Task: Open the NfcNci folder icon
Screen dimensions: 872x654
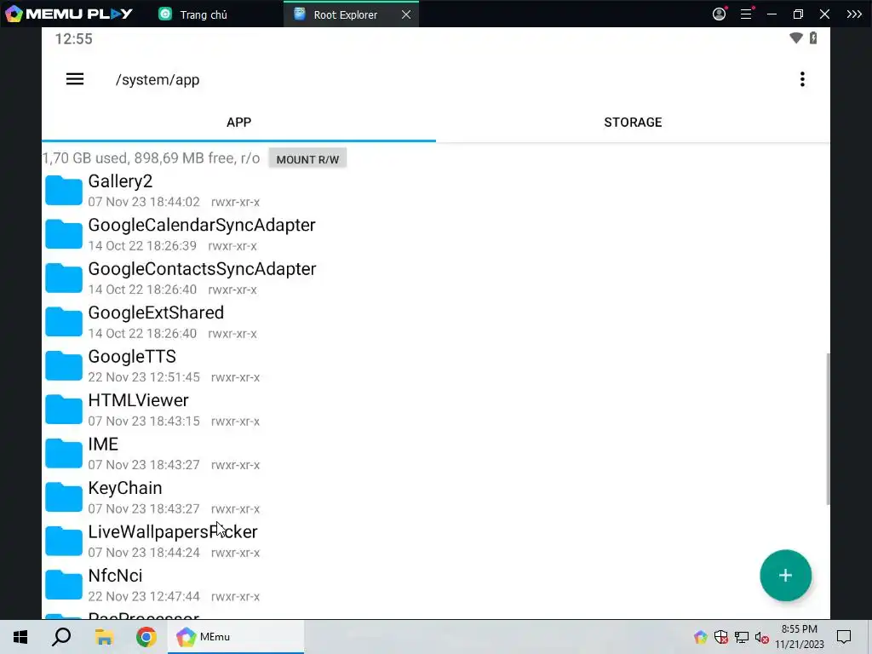Action: click(63, 584)
